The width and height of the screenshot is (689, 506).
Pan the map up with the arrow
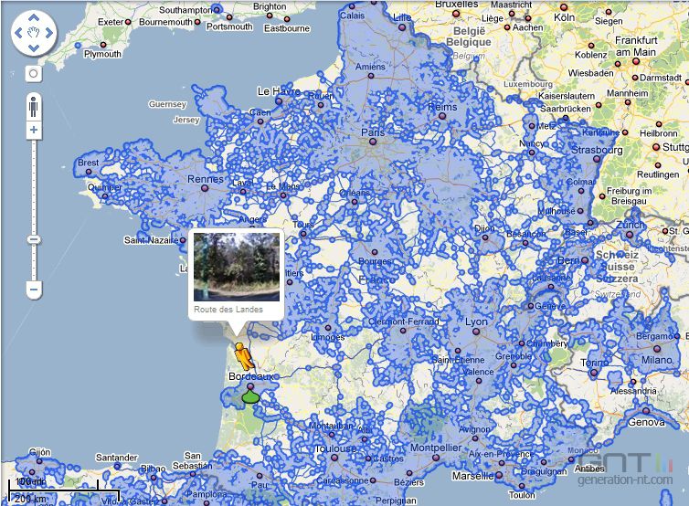pos(34,18)
